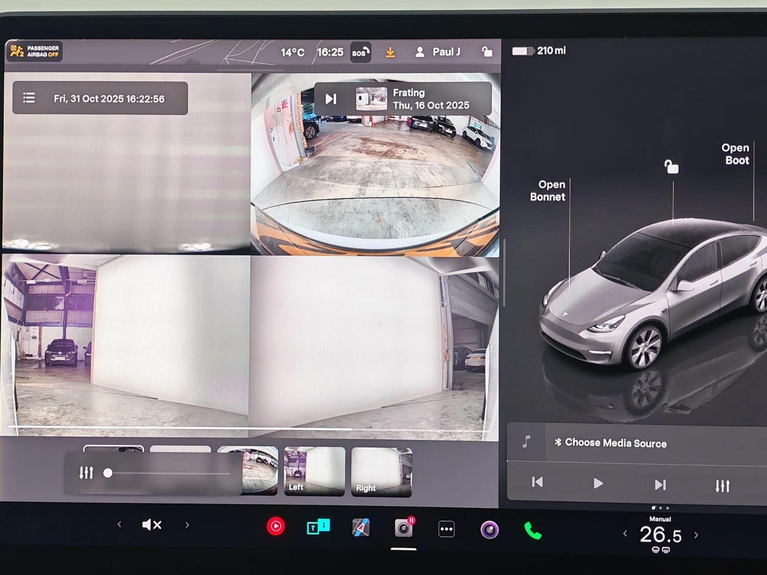Open YouTube Music from the dock
This screenshot has width=767, height=575.
click(x=276, y=525)
